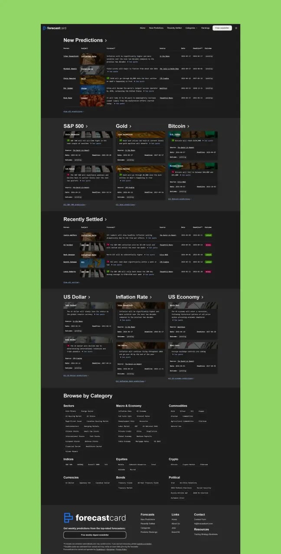Select Treasury Yields tag under Bonds
Image resolution: width=281 pixels, height=554 pixels.
(125, 483)
